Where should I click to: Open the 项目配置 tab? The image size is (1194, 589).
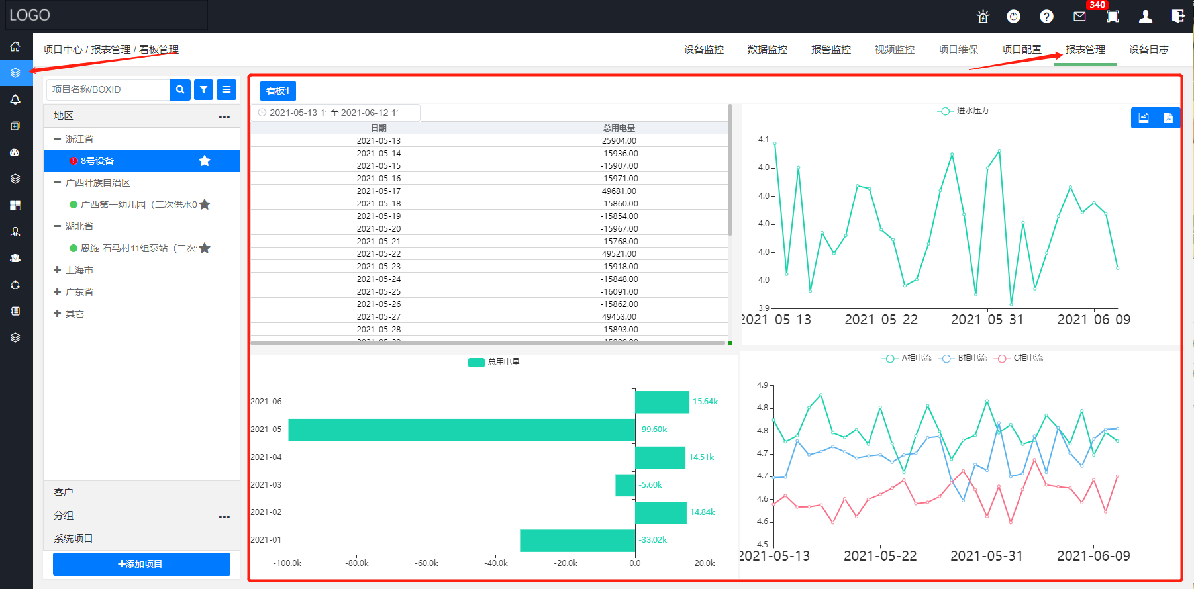1022,50
